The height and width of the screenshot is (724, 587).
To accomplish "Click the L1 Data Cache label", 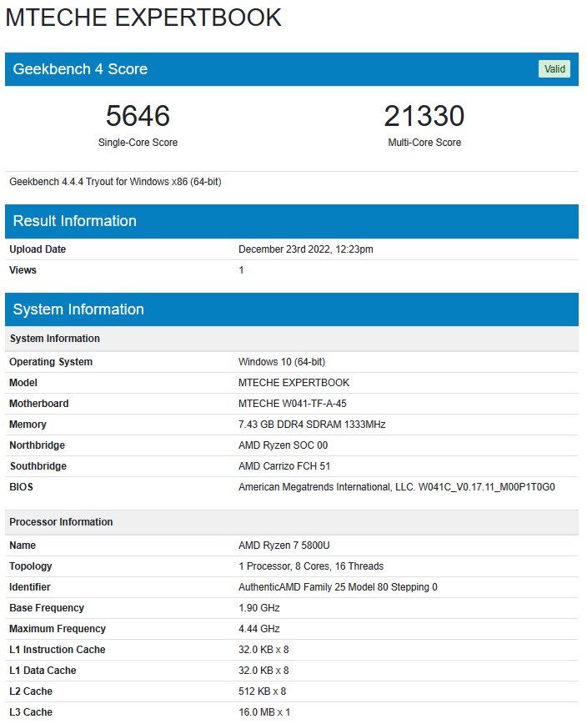I will click(43, 671).
